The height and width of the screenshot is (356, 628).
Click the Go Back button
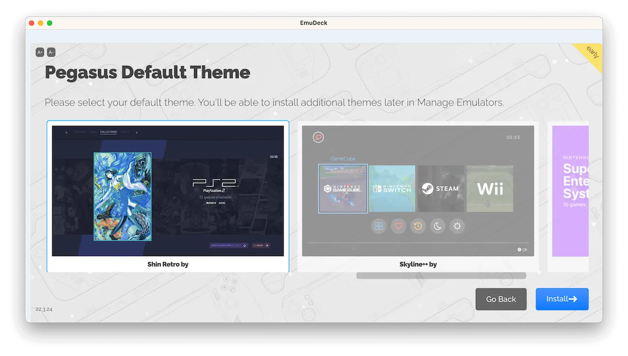(x=501, y=299)
